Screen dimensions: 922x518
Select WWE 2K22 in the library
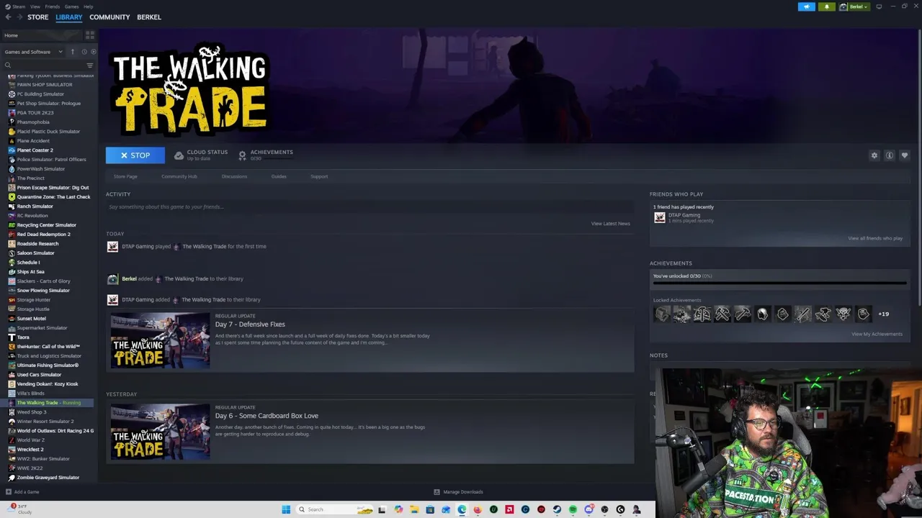(x=30, y=468)
